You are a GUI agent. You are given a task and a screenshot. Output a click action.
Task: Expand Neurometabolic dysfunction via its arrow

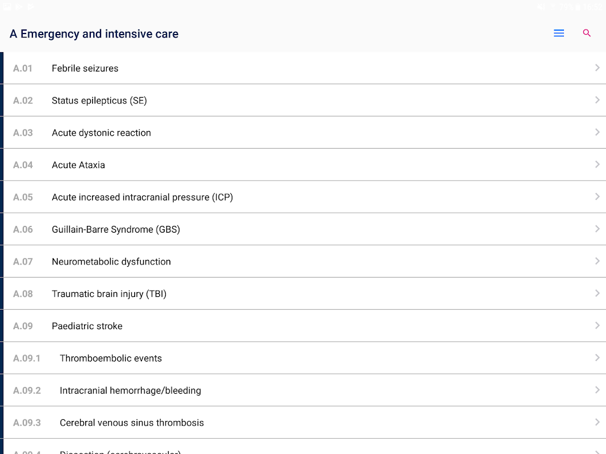tap(597, 261)
